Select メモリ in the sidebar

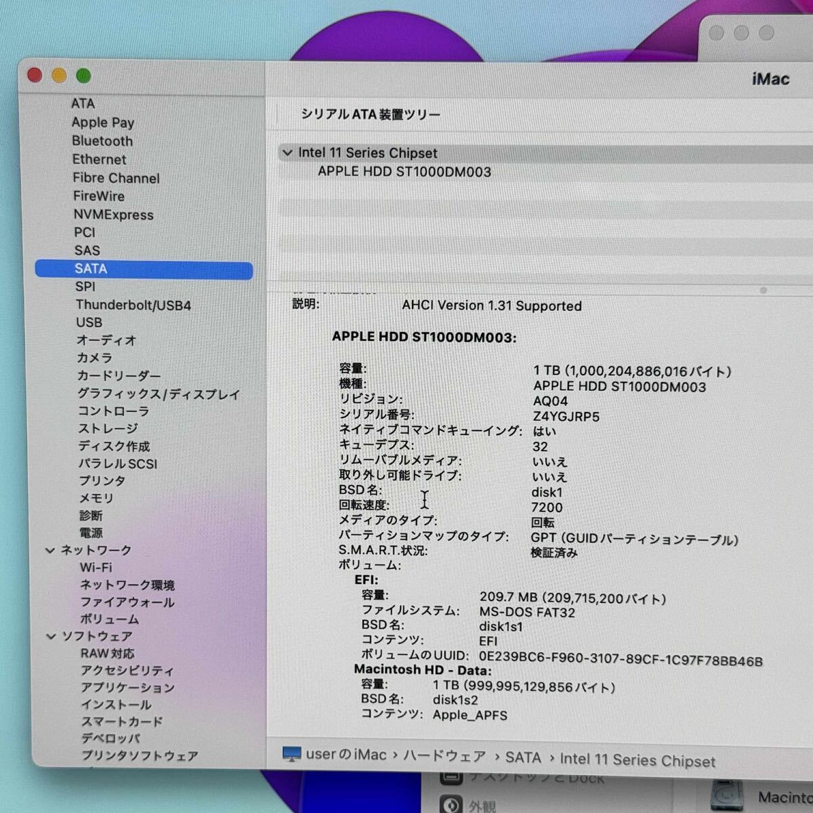pos(96,499)
